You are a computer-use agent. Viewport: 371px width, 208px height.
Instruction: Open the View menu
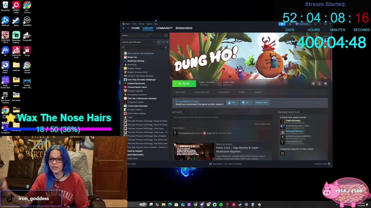click(x=134, y=24)
